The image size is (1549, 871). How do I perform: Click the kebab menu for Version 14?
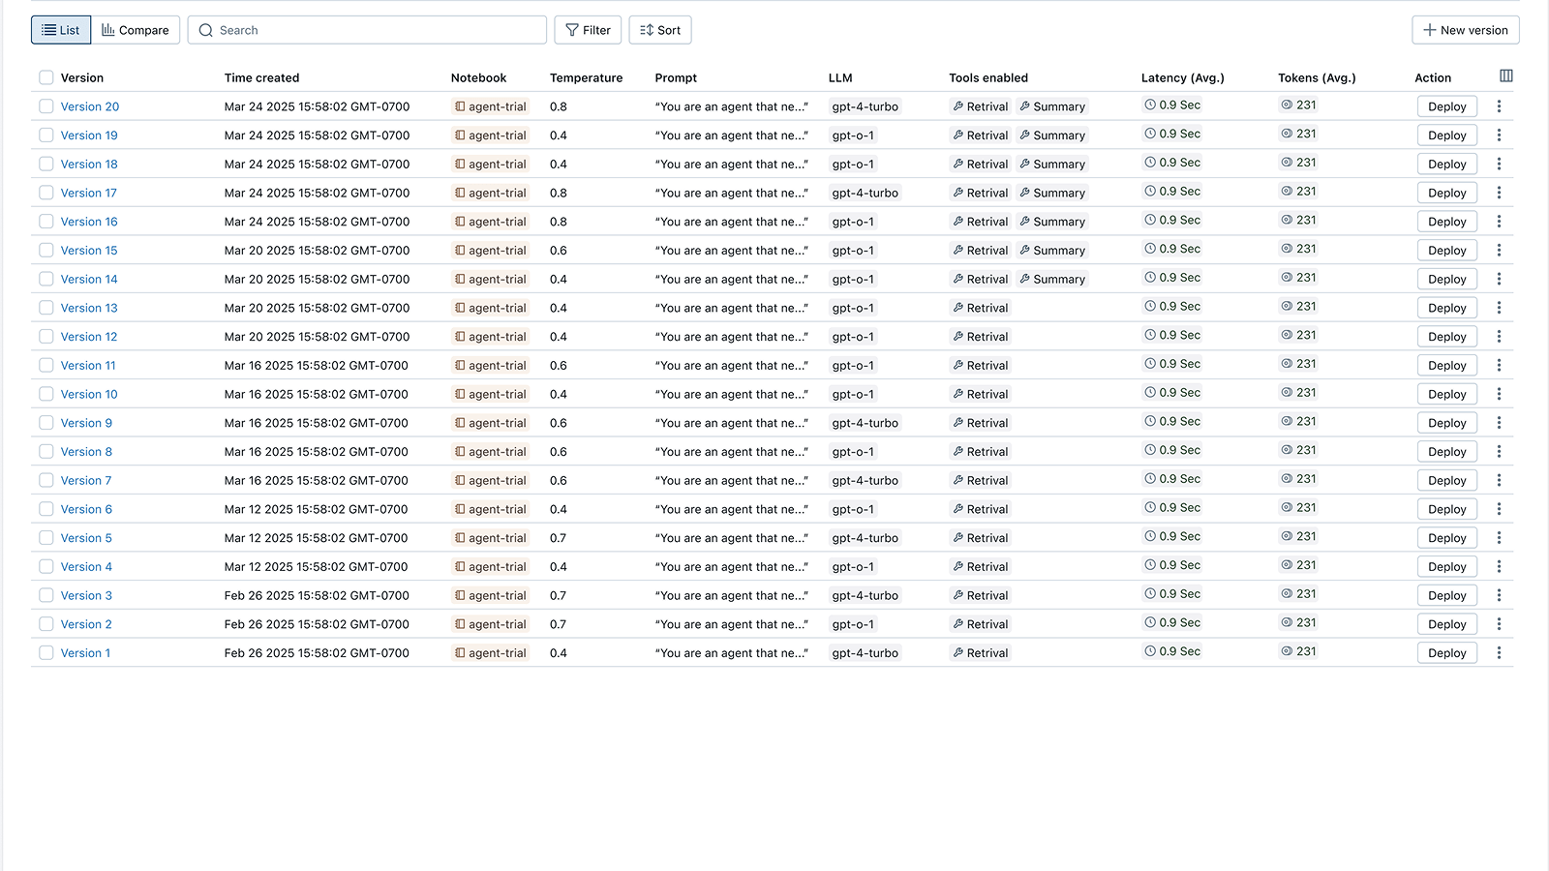1499,279
